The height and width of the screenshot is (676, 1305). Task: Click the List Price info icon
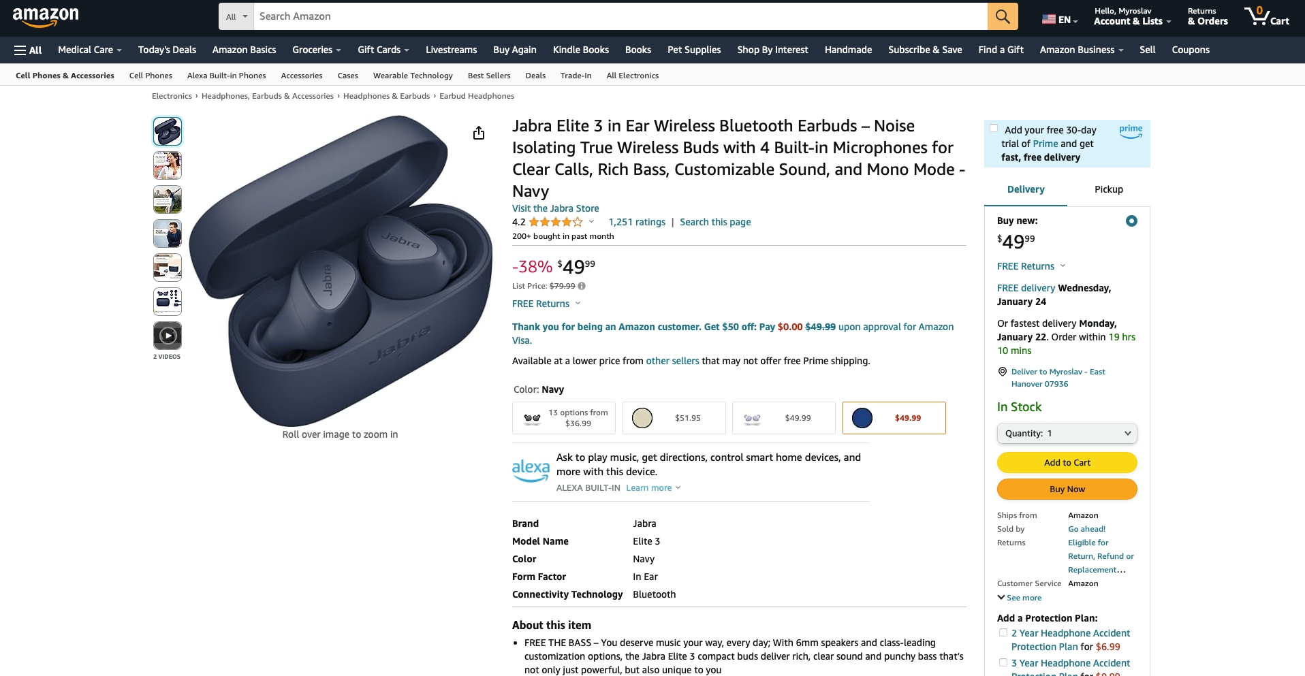pyautogui.click(x=582, y=286)
